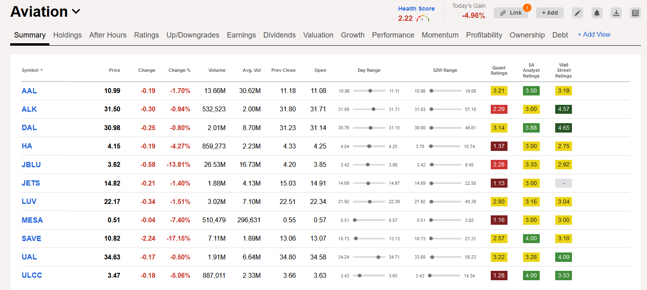Sort by the Change % column header
This screenshot has height=290, width=647.
pyautogui.click(x=179, y=70)
